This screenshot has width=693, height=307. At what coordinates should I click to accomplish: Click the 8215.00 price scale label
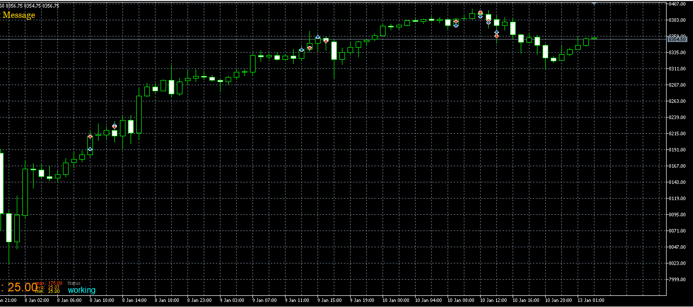(x=678, y=134)
